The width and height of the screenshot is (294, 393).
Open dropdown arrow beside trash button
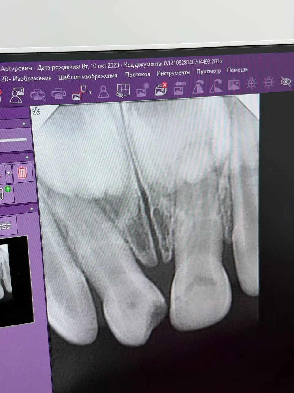pos(9,173)
